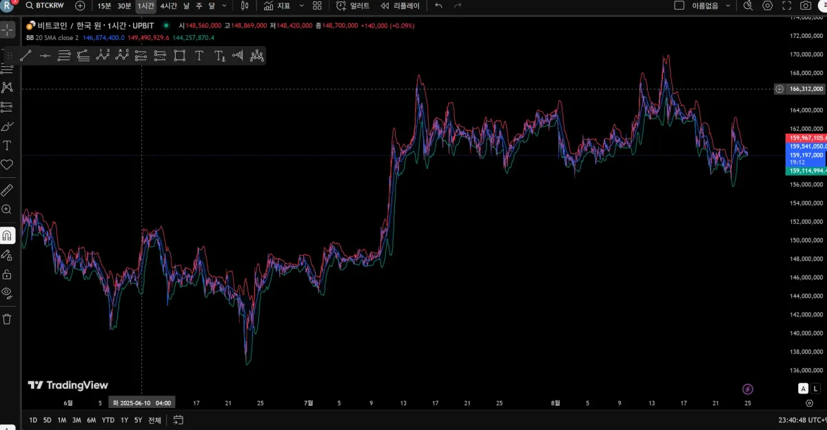Remove drawings with trash icon

pos(7,318)
